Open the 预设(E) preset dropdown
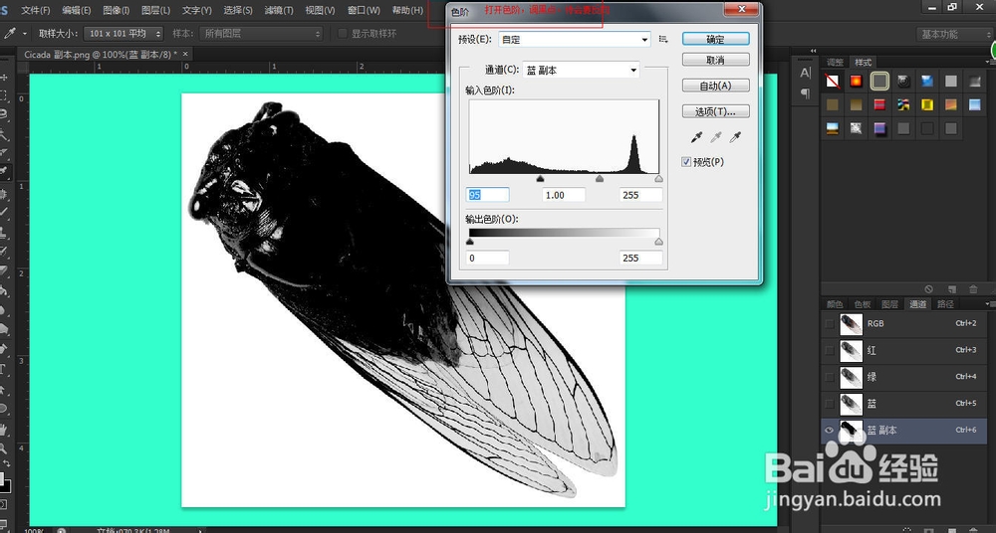This screenshot has height=533, width=996. [x=575, y=40]
